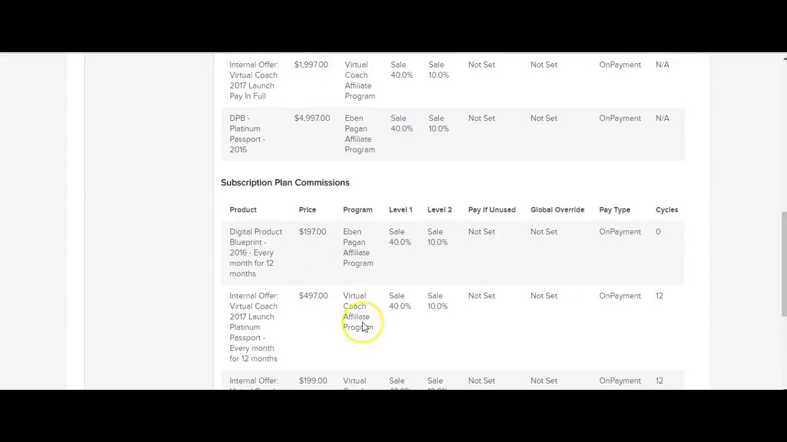Click the Program column header
Image resolution: width=787 pixels, height=442 pixels.
click(358, 209)
